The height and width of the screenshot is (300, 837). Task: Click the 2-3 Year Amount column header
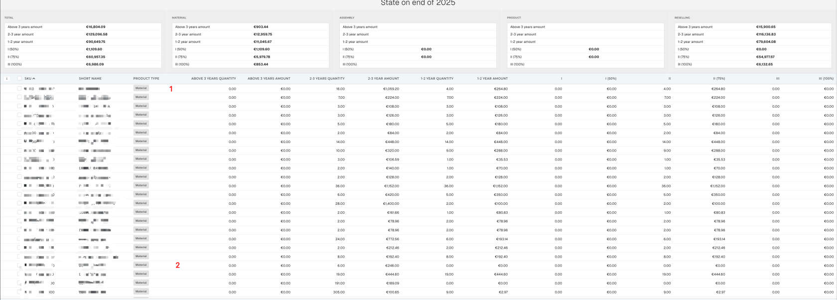click(x=384, y=78)
